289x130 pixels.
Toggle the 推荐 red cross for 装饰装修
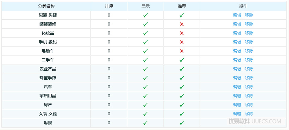[182, 24]
